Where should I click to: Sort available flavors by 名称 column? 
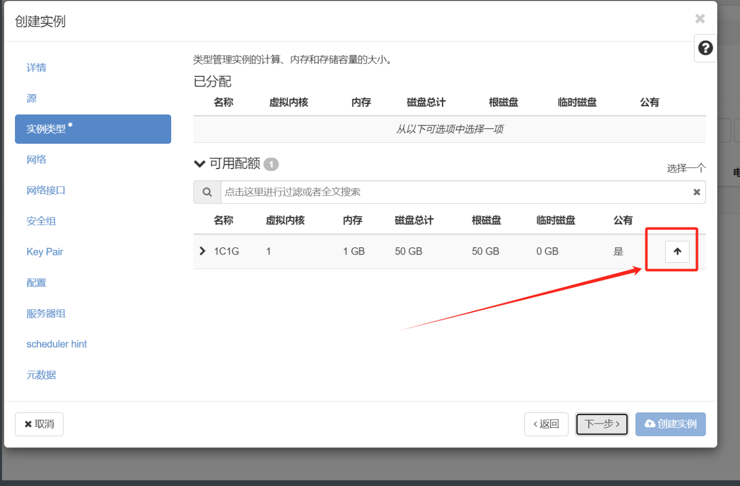coord(223,221)
